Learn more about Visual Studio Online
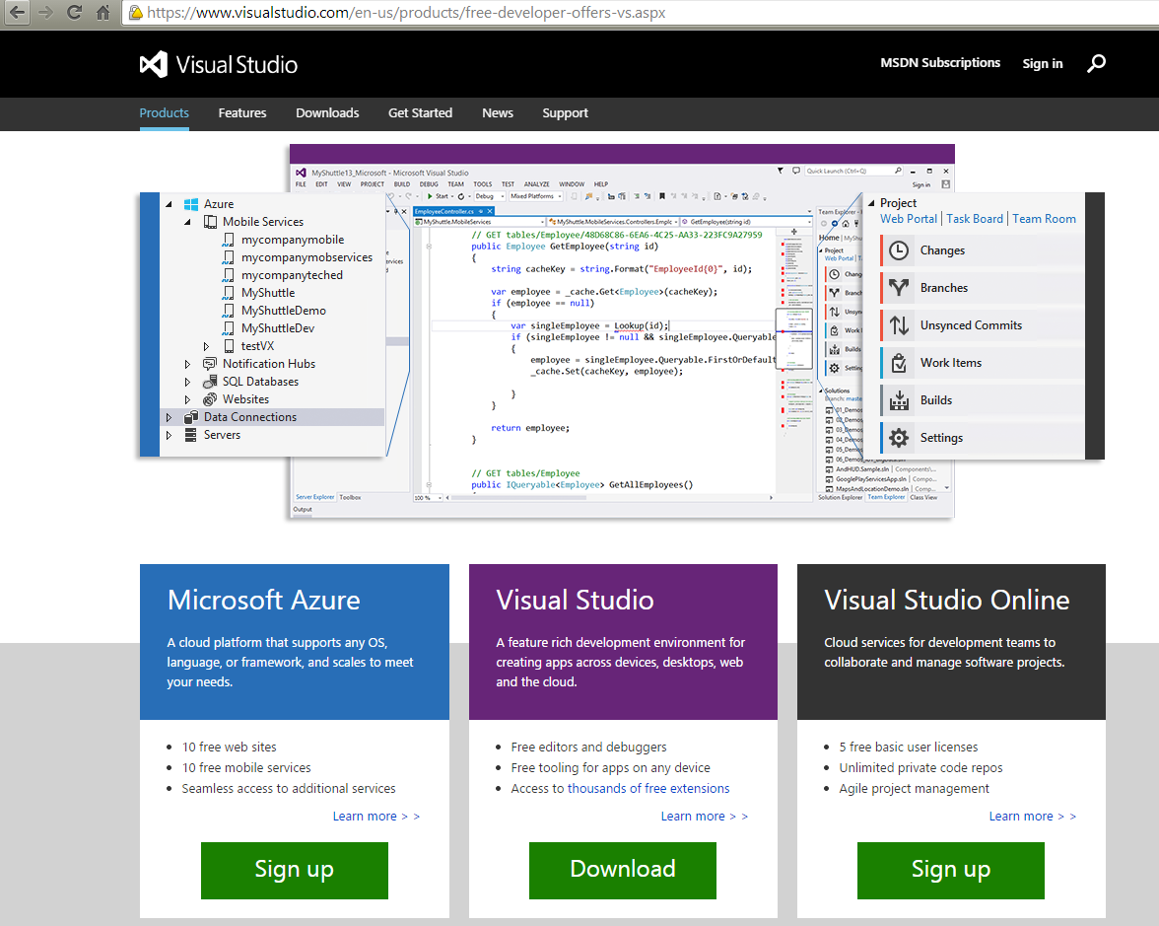This screenshot has width=1159, height=926. point(1033,817)
